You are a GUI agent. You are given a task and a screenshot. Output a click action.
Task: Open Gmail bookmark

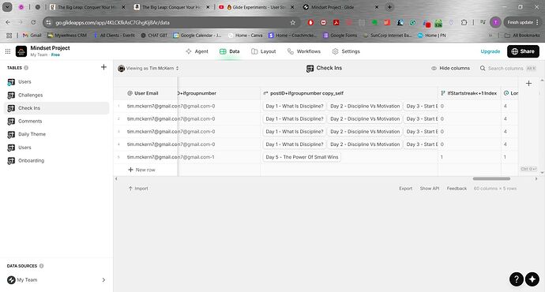[32, 36]
